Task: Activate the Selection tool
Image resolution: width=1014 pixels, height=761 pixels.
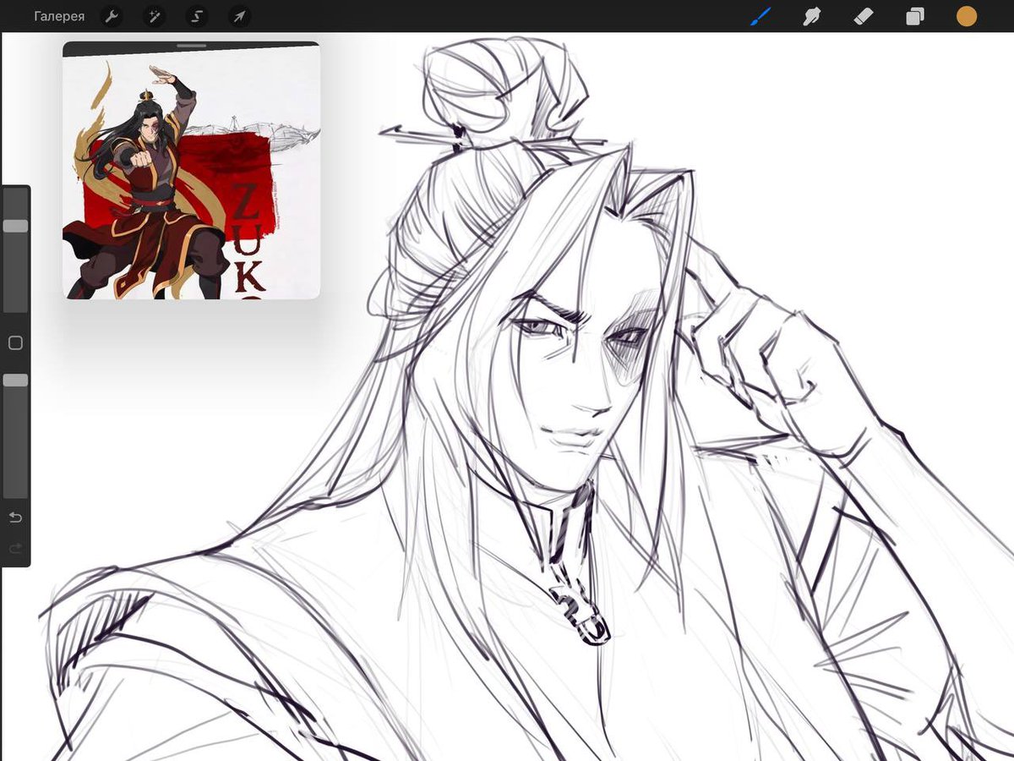Action: (x=197, y=16)
